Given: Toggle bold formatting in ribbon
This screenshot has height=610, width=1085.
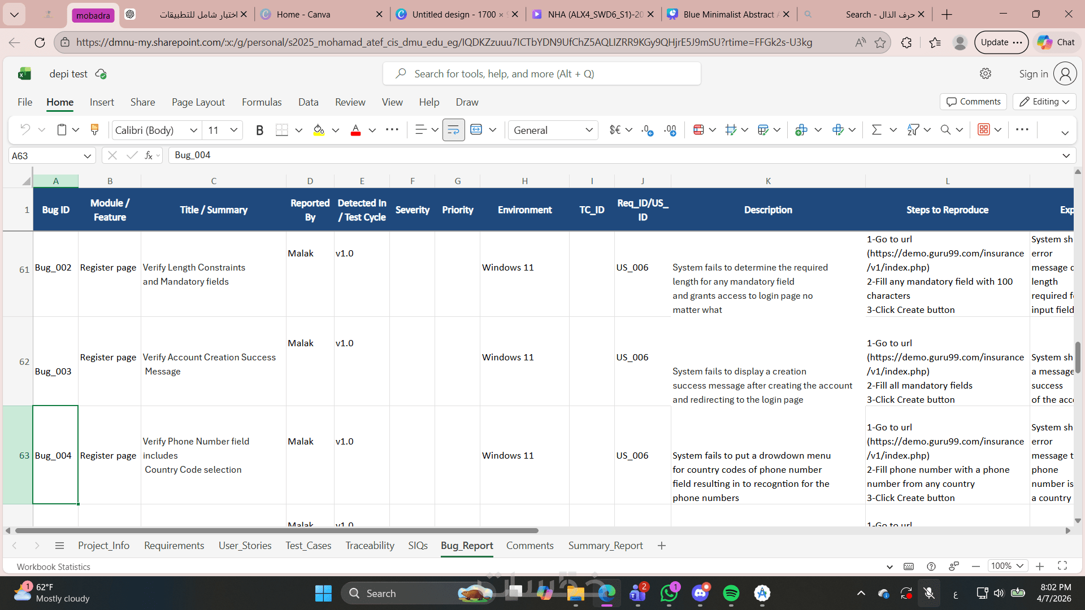Looking at the screenshot, I should (259, 130).
